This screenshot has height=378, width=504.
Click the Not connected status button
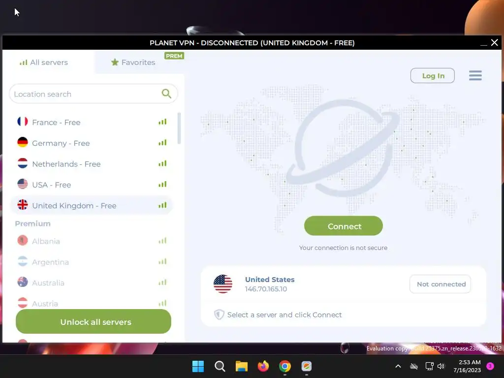441,284
